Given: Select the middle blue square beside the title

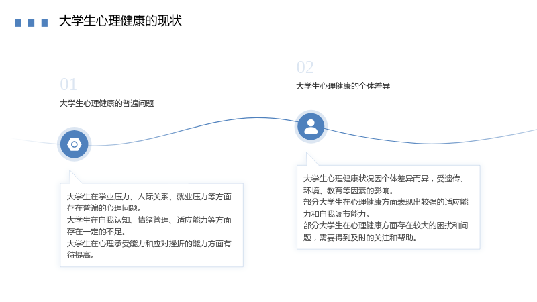Looking at the screenshot, I should coord(31,23).
